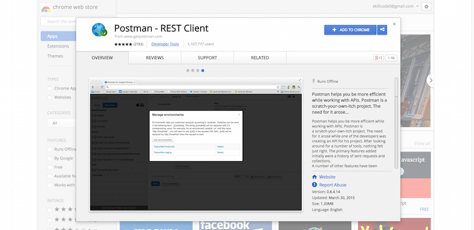Screen dimensions: 474x230
Task: Click the Report Abuse alert icon
Action: point(315,184)
